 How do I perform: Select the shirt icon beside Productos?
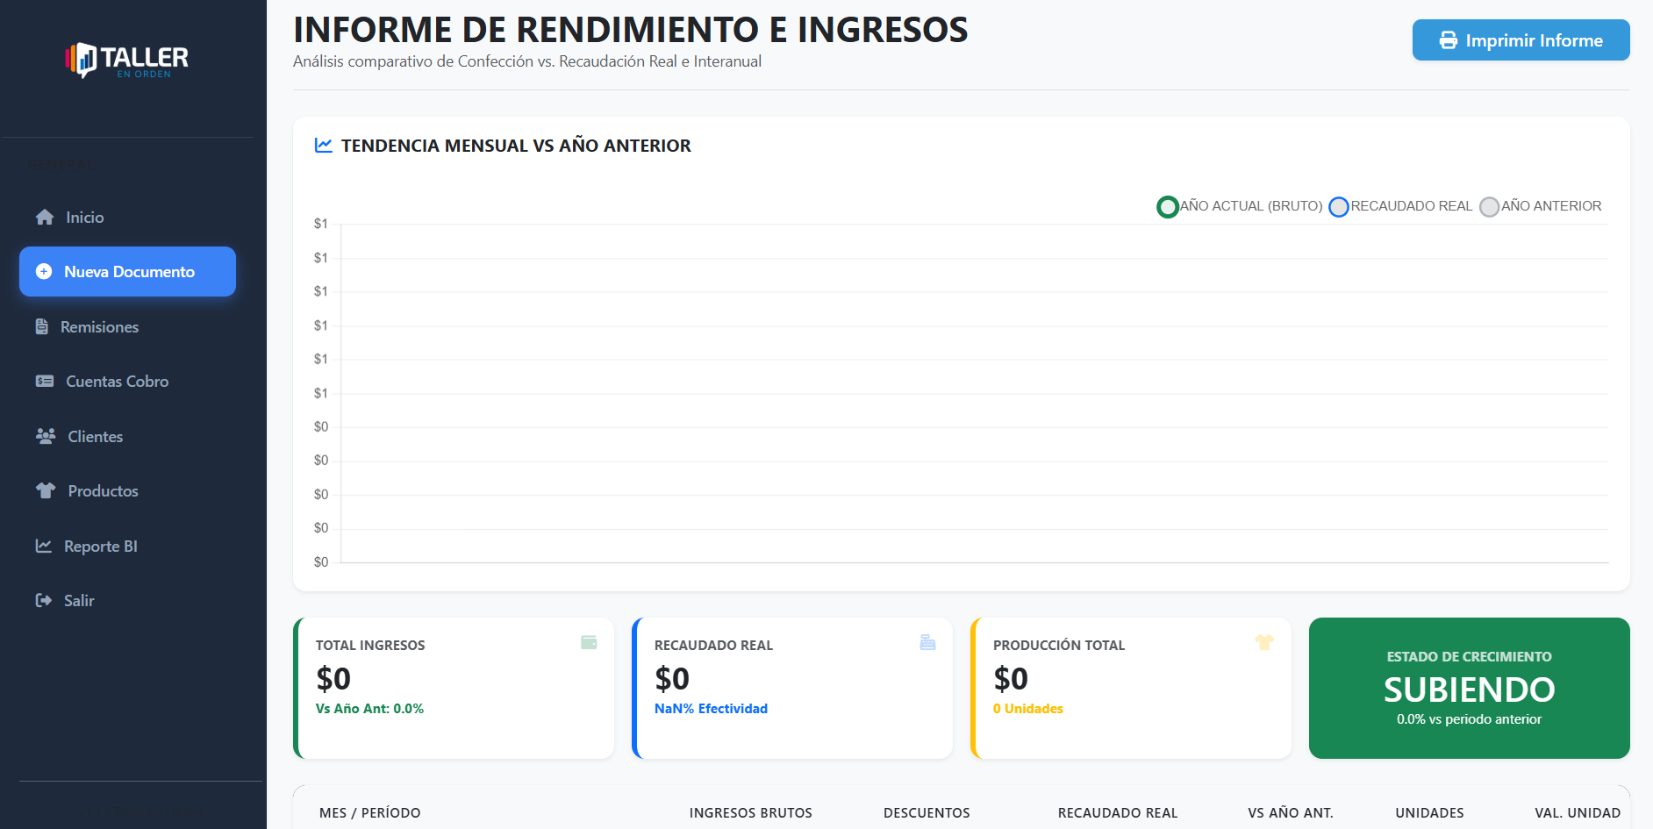[x=45, y=490]
